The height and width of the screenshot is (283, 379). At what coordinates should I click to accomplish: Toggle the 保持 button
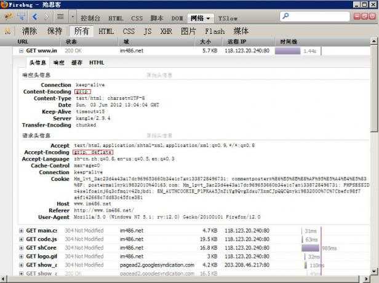pos(55,31)
